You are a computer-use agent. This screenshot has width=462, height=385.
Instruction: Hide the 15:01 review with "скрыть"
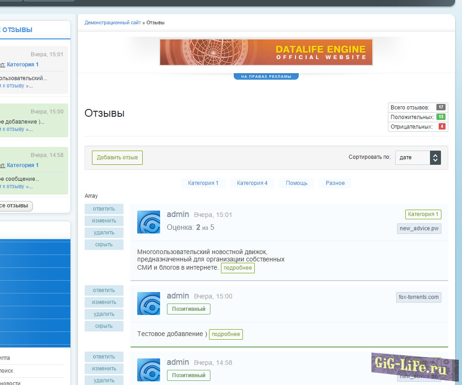[x=104, y=244]
